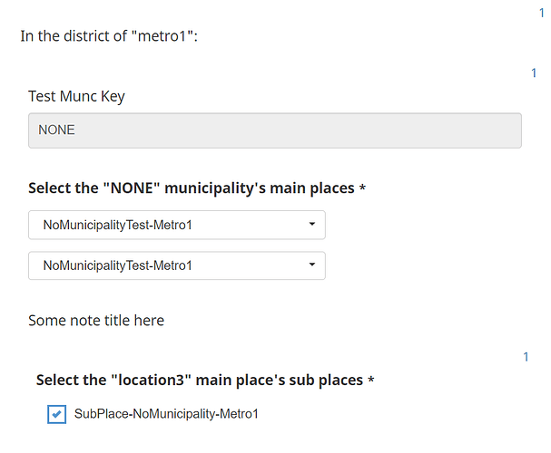Click the quoted word "metro1" in the district heading
The width and height of the screenshot is (551, 453).
tap(163, 37)
